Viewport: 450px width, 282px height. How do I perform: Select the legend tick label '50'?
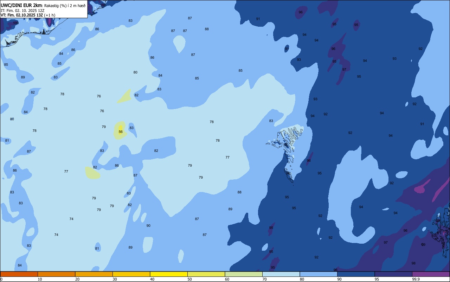click(189, 279)
